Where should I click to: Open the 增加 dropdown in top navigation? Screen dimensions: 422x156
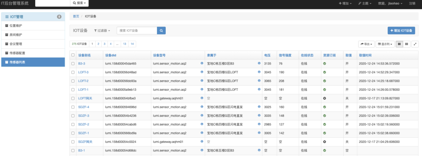pos(345,3)
